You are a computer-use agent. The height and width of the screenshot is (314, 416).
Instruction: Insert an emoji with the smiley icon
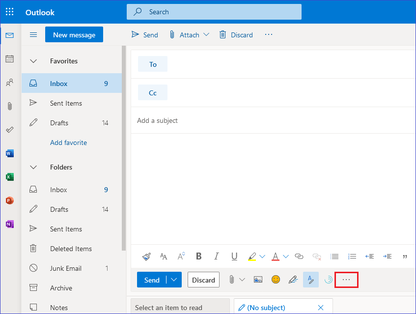[x=276, y=280]
